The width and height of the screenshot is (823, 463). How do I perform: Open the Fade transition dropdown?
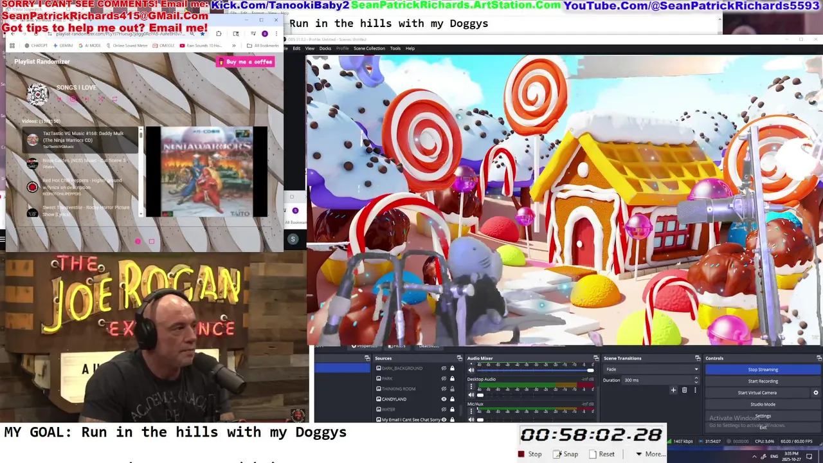click(651, 369)
